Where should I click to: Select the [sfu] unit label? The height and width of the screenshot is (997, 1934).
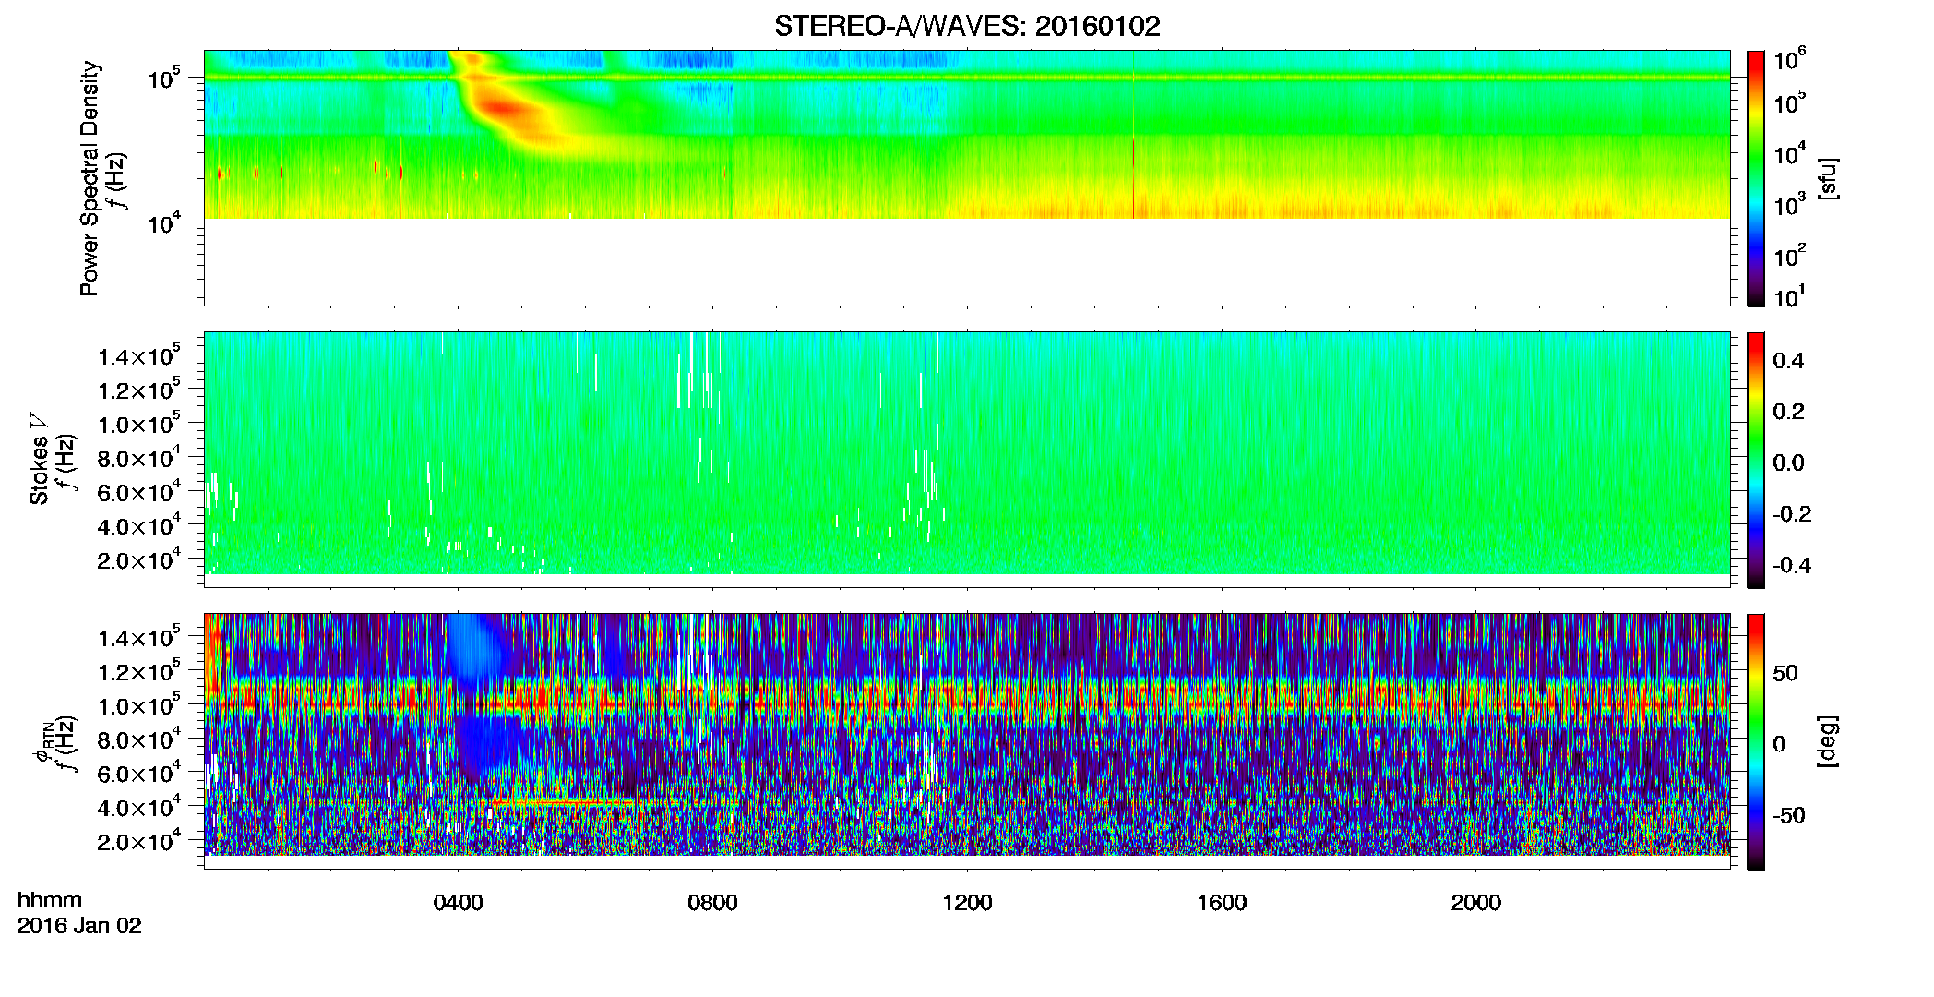[x=1828, y=179]
